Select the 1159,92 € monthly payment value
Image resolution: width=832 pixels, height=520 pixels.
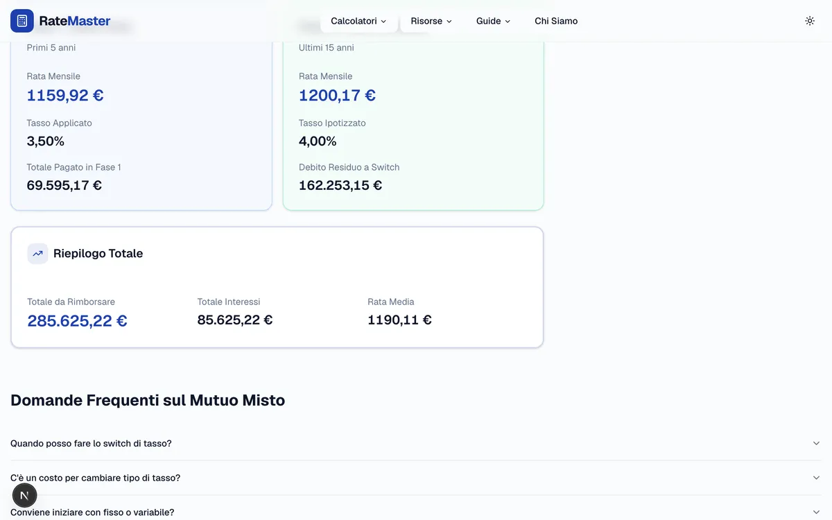click(65, 95)
